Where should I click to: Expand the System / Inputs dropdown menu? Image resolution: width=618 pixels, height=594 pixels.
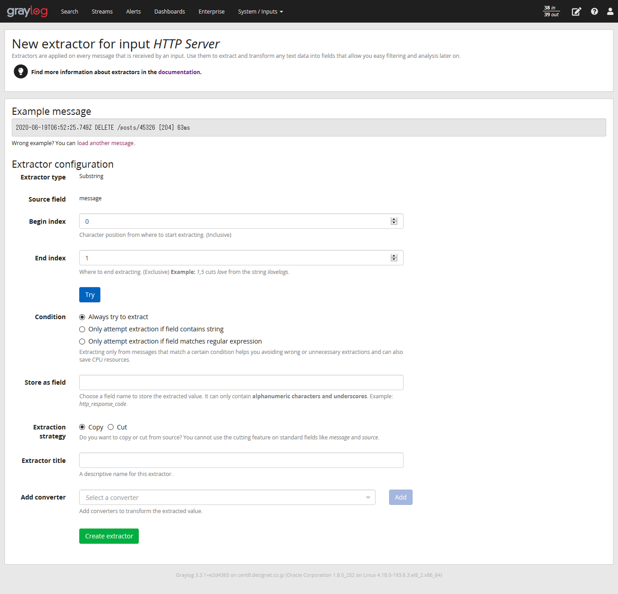click(261, 12)
